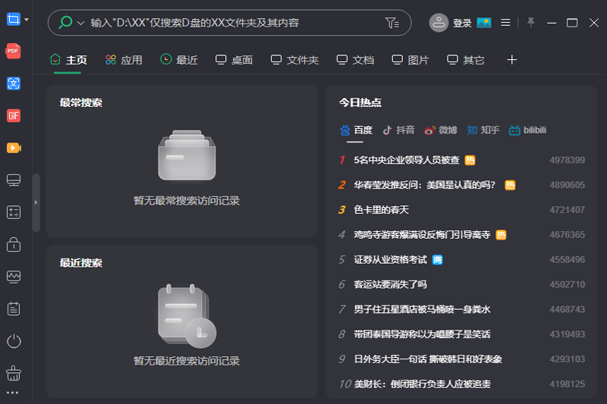The image size is (607, 404).
Task: Select the bilibili hot topics source
Action: (x=527, y=130)
